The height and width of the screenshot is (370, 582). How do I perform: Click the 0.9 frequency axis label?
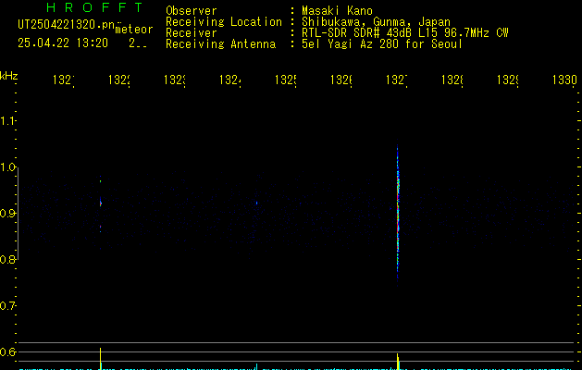click(7, 214)
